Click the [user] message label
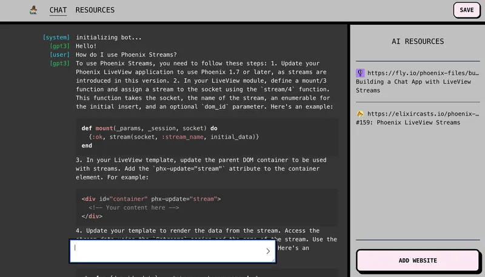Image resolution: width=485 pixels, height=277 pixels. pos(59,54)
